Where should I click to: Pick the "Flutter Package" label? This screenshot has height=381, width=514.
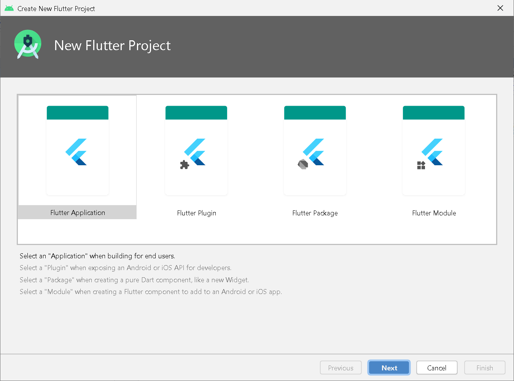315,213
